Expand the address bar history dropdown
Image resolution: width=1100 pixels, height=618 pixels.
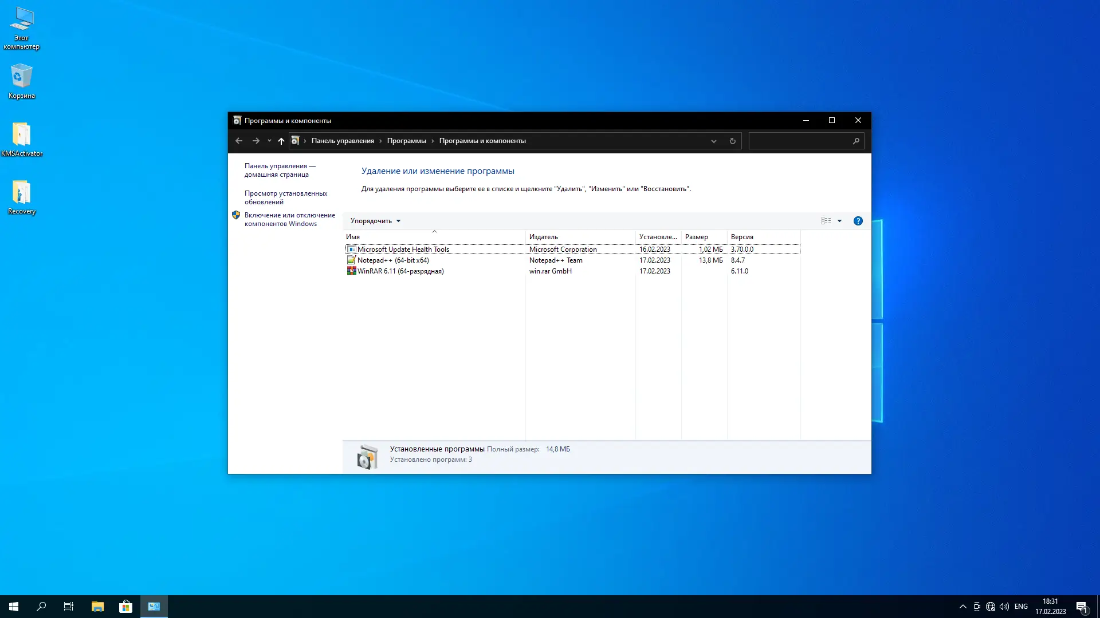pyautogui.click(x=713, y=141)
